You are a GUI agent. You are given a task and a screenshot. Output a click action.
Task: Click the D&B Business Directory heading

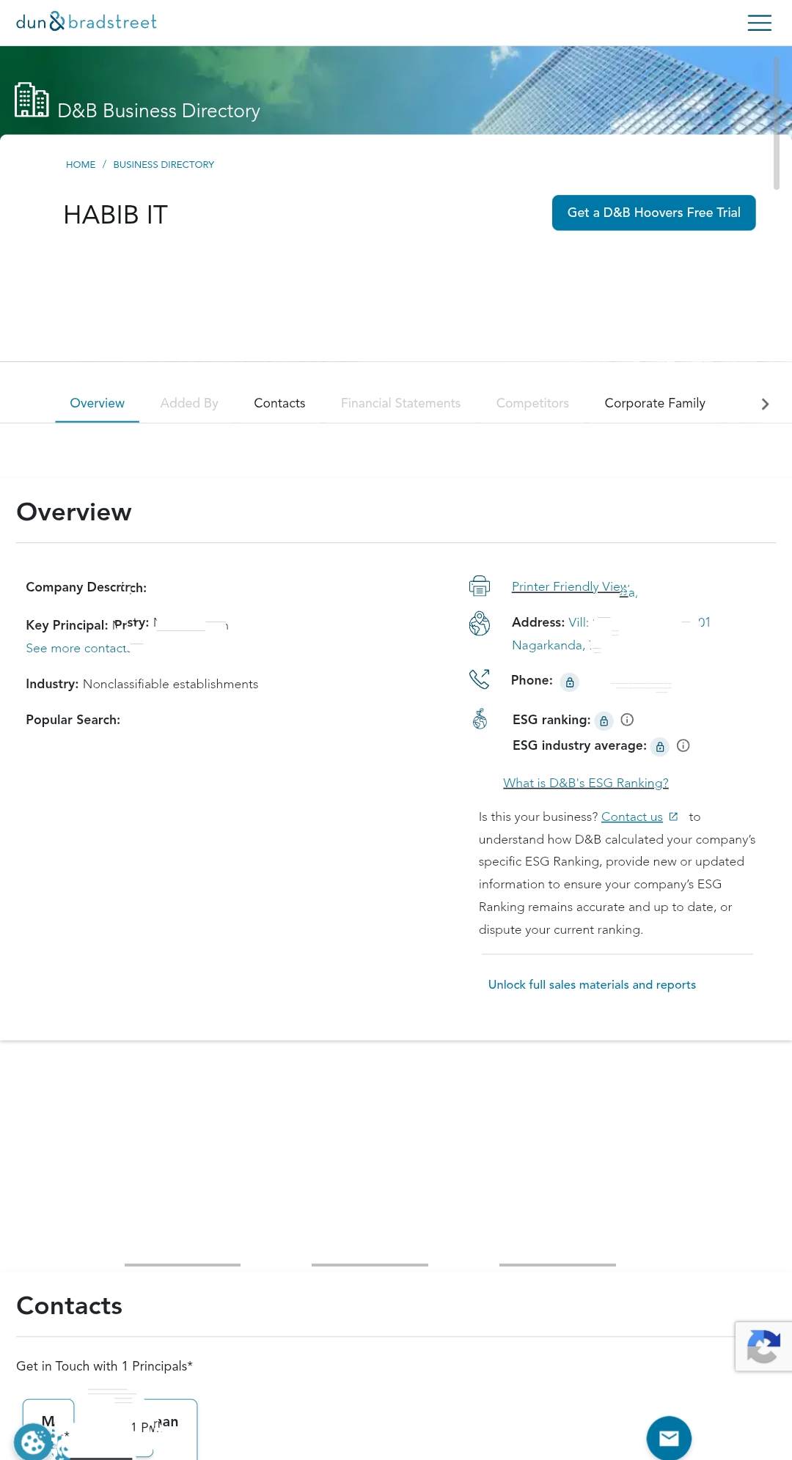(x=158, y=111)
